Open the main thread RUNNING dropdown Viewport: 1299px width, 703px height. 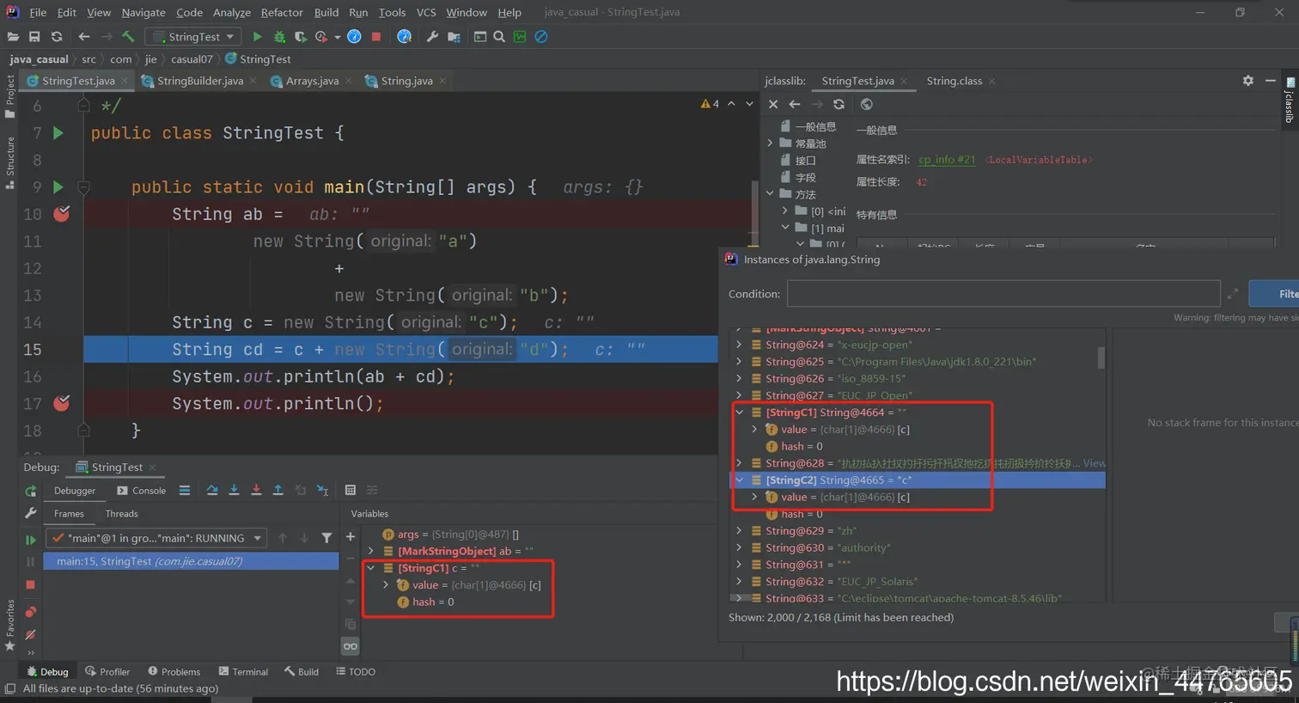tap(156, 538)
